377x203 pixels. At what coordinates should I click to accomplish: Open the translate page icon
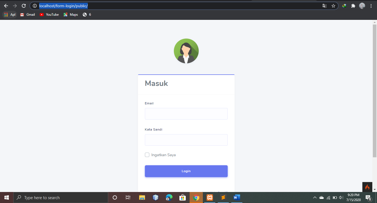click(x=325, y=6)
